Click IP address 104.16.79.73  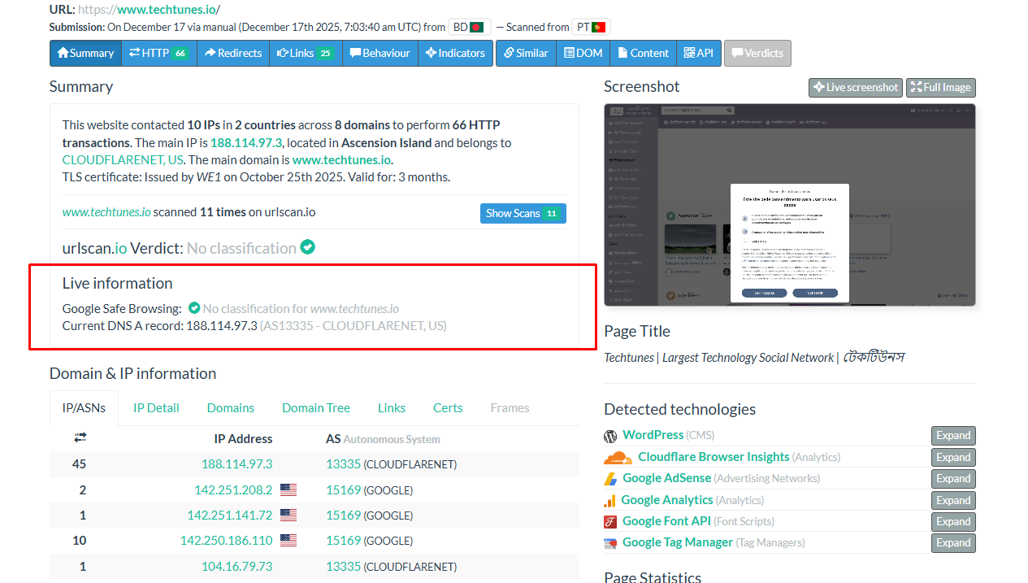click(x=236, y=566)
